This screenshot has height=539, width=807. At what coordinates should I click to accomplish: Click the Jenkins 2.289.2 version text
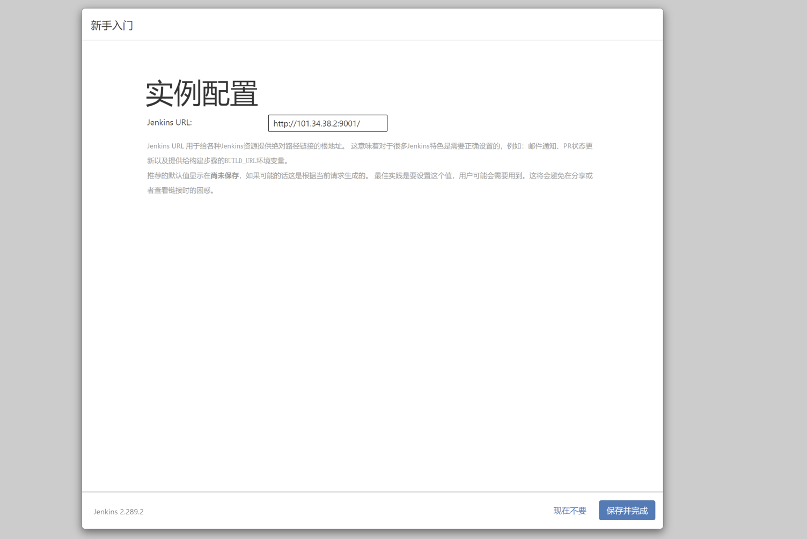pyautogui.click(x=119, y=512)
